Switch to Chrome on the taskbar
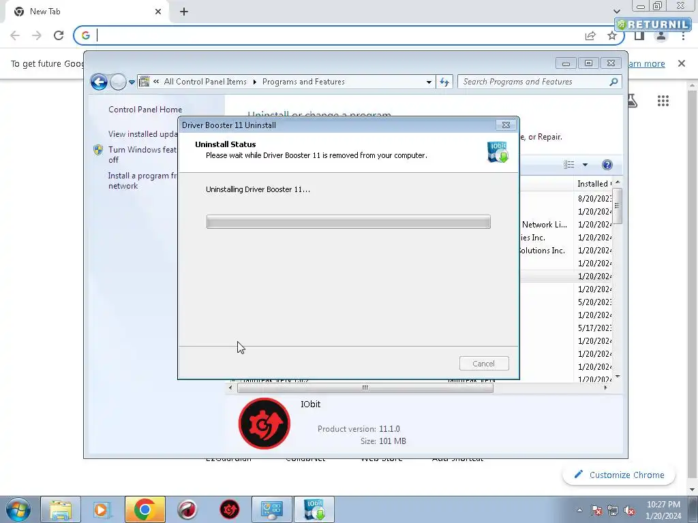698x523 pixels. (145, 509)
